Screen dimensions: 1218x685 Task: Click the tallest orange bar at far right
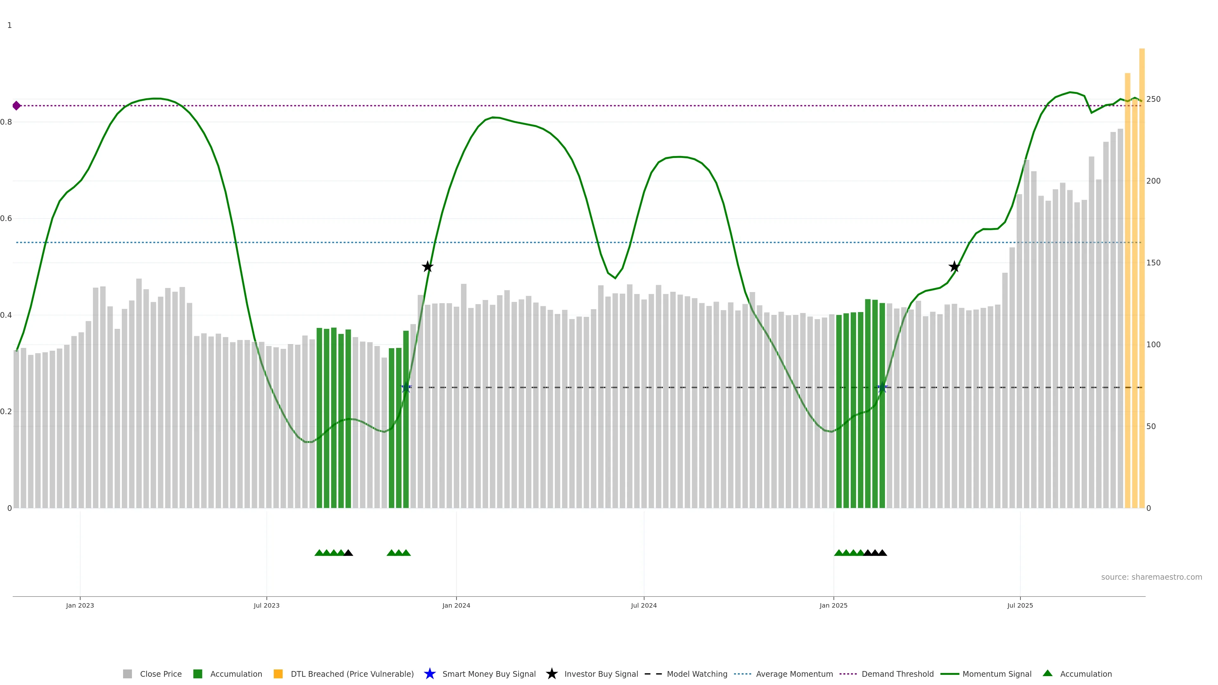click(1142, 284)
